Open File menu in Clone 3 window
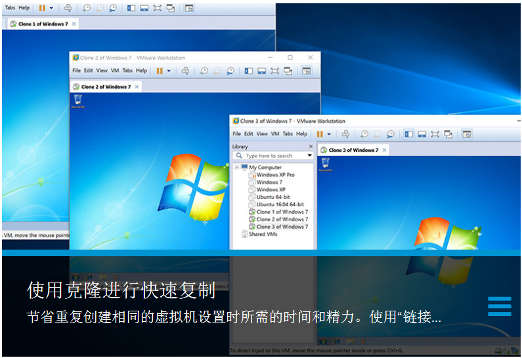522x358 pixels. pyautogui.click(x=236, y=134)
